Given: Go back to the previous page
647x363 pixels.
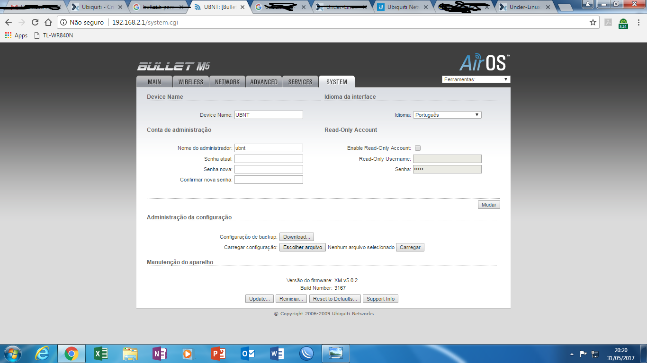Looking at the screenshot, I should (x=9, y=23).
